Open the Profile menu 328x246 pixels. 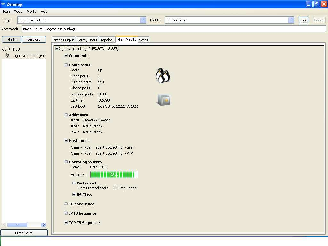pyautogui.click(x=31, y=12)
